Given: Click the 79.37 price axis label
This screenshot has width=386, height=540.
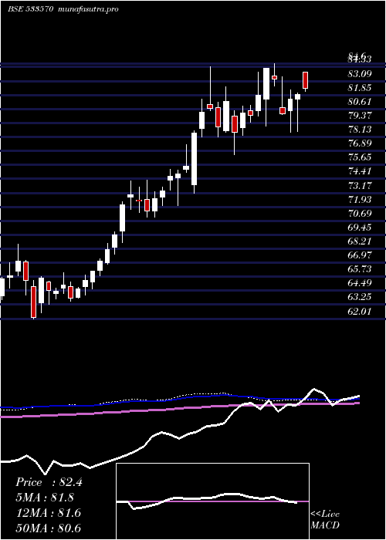Looking at the screenshot, I should click(360, 116).
